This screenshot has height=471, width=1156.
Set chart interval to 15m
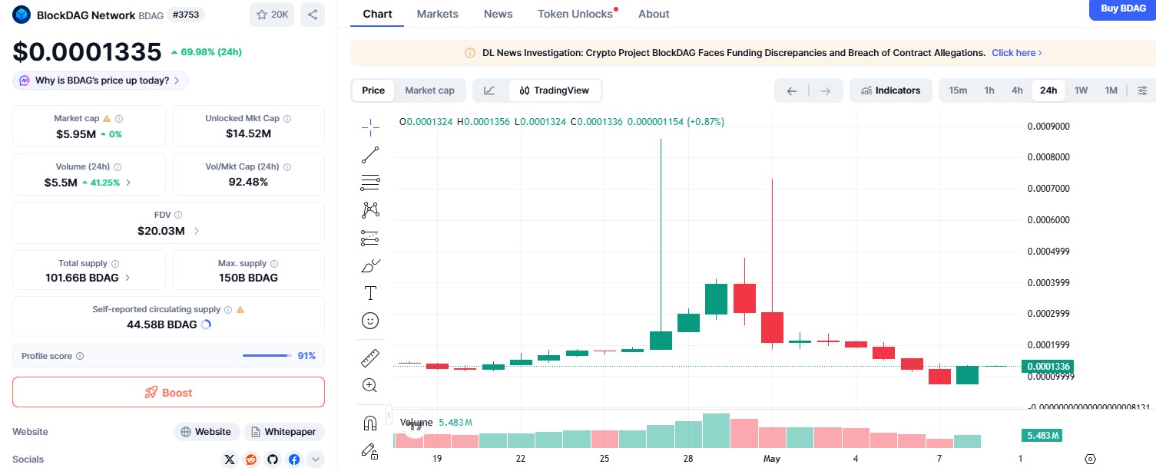[x=958, y=91]
